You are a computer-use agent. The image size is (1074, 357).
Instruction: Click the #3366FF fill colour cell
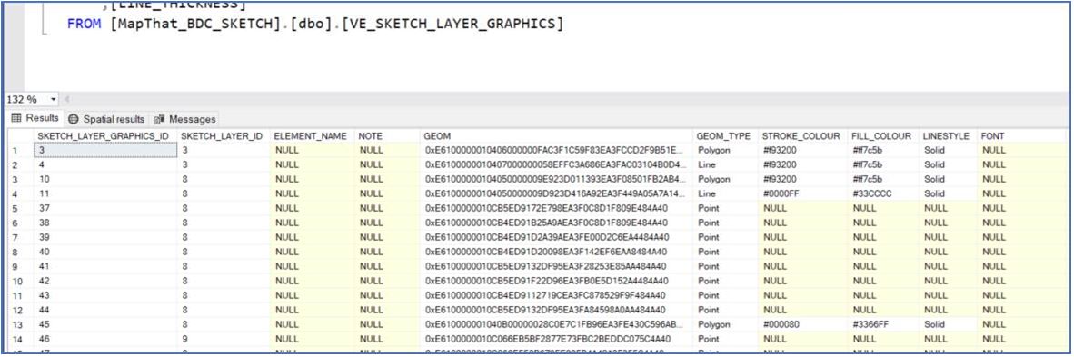883,325
